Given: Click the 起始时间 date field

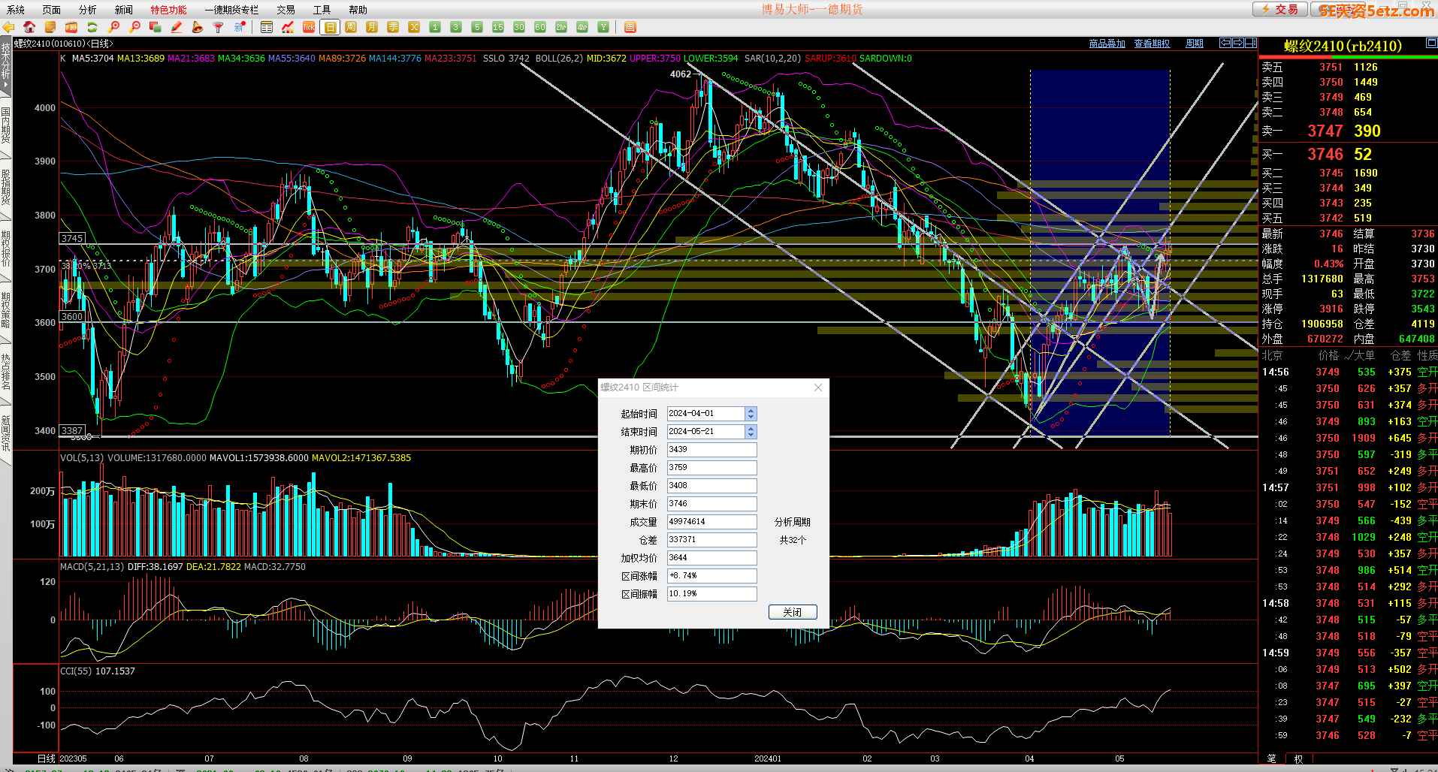Looking at the screenshot, I should 706,414.
